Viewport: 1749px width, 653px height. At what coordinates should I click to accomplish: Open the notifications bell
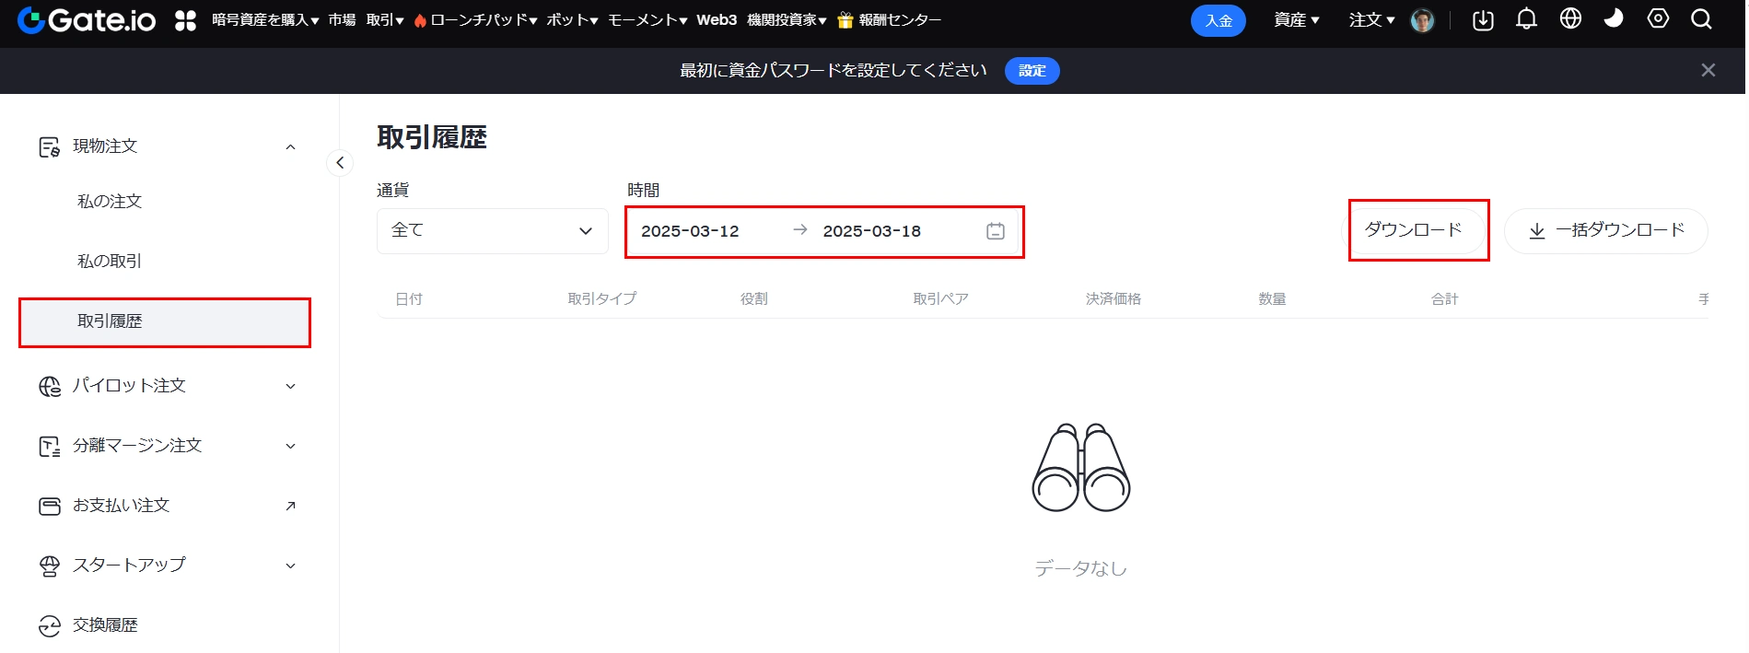[1526, 19]
